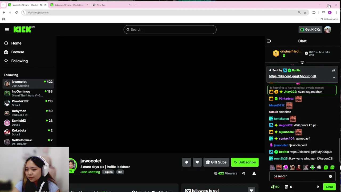Click the channel points balance 60
This screenshot has width=341, height=192.
275,187
